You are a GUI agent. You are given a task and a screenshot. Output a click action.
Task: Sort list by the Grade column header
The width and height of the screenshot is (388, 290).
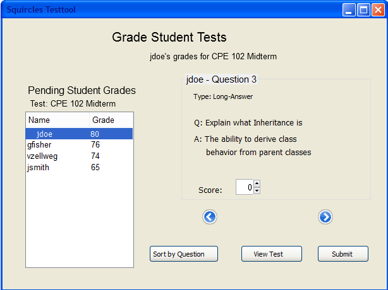[x=103, y=120]
